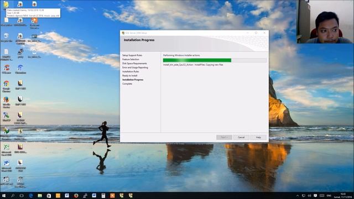Open the orange app icon beside Calculator

tap(112, 196)
